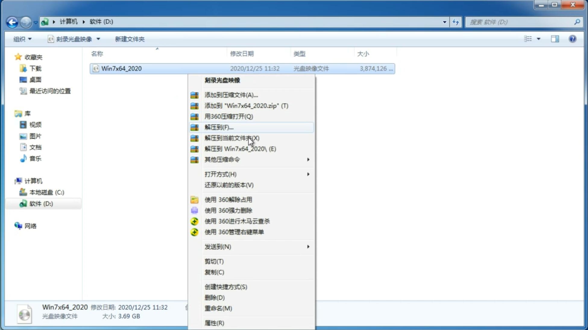Screen dimensions: 588x330
Task: Select '解压到当前文件夹' menu item
Action: pyautogui.click(x=232, y=138)
